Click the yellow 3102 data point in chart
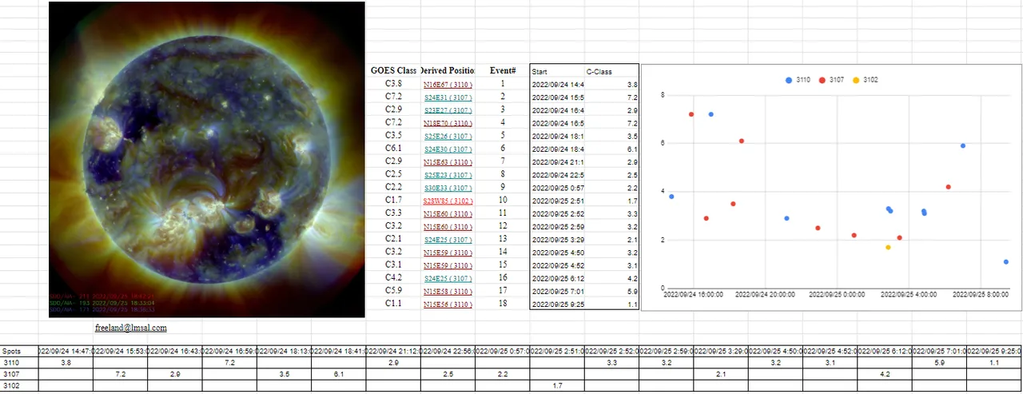 point(888,248)
